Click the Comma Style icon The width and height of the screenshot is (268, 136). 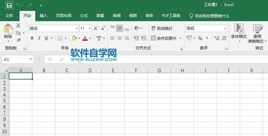coord(207,38)
